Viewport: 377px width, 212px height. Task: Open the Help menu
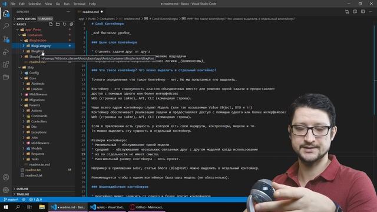tap(92, 4)
